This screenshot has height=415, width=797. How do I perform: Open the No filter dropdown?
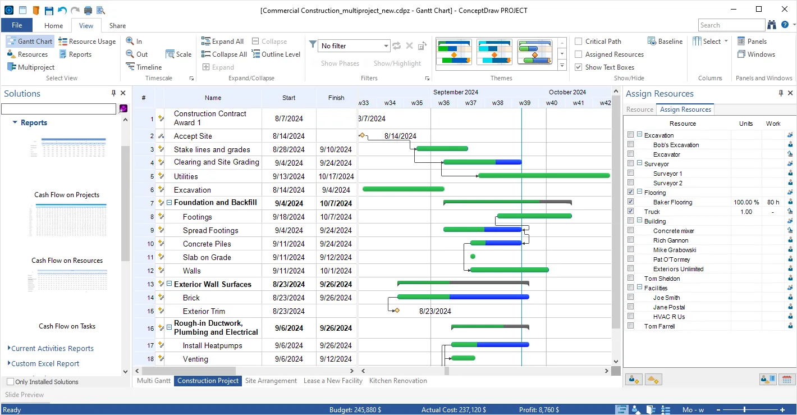(386, 46)
